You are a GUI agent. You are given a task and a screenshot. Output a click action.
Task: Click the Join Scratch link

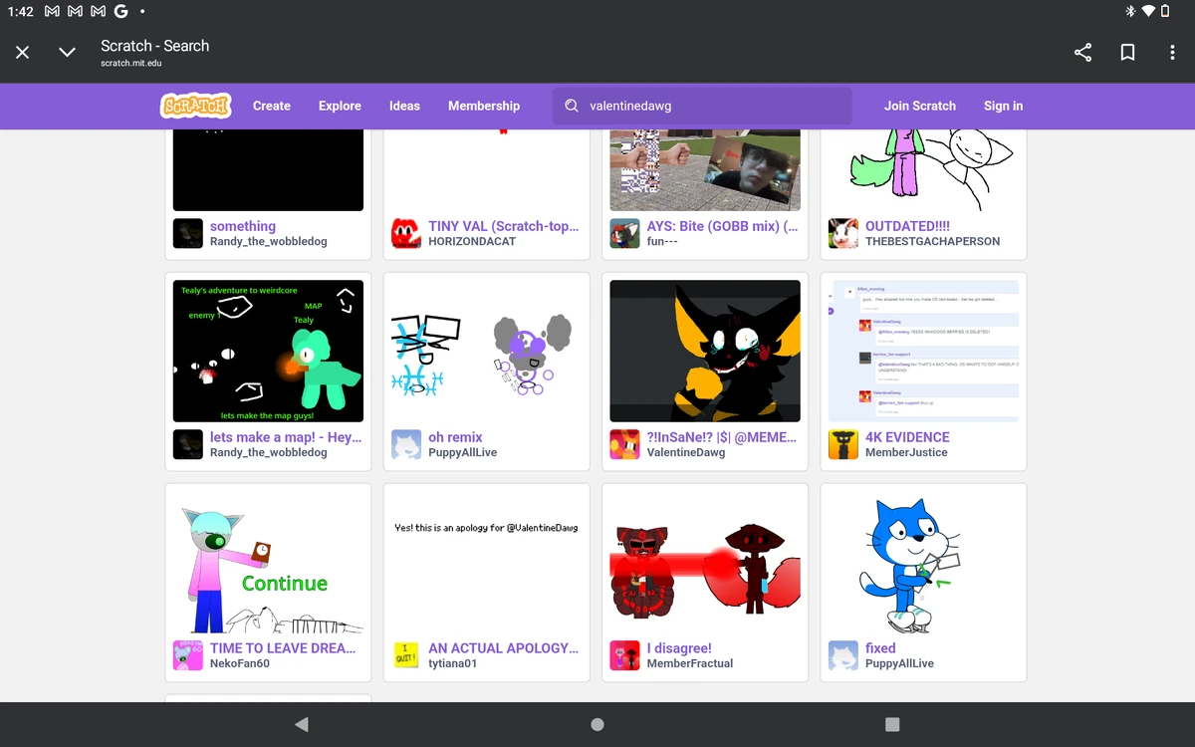[919, 106]
